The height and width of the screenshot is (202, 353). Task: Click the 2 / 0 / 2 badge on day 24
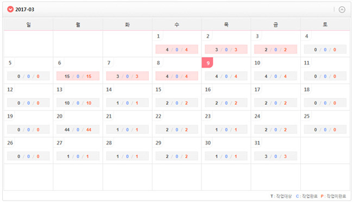coord(275,129)
